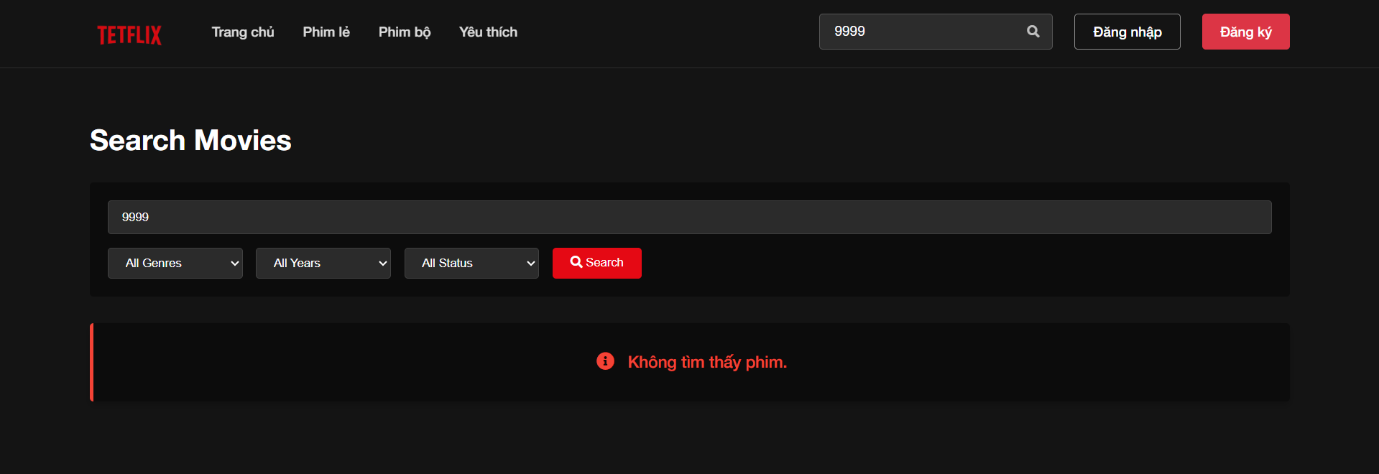The width and height of the screenshot is (1379, 474).
Task: Select Phim bộ in navigation
Action: pos(405,32)
